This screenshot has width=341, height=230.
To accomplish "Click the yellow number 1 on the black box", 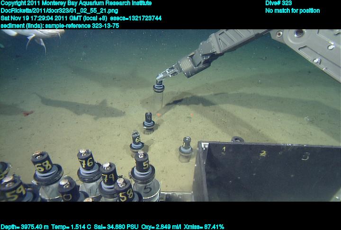I will pyautogui.click(x=224, y=150).
